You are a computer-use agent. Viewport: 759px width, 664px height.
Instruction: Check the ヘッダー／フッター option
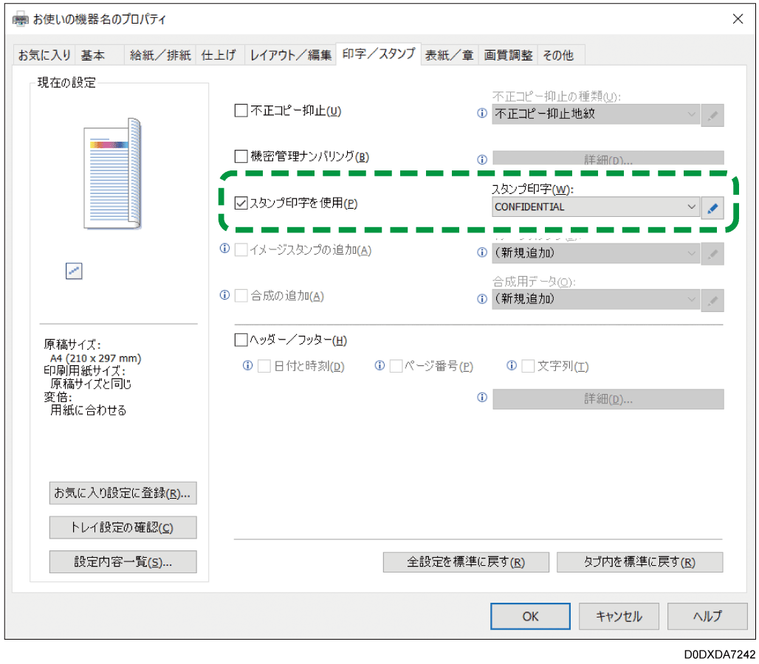click(x=240, y=339)
